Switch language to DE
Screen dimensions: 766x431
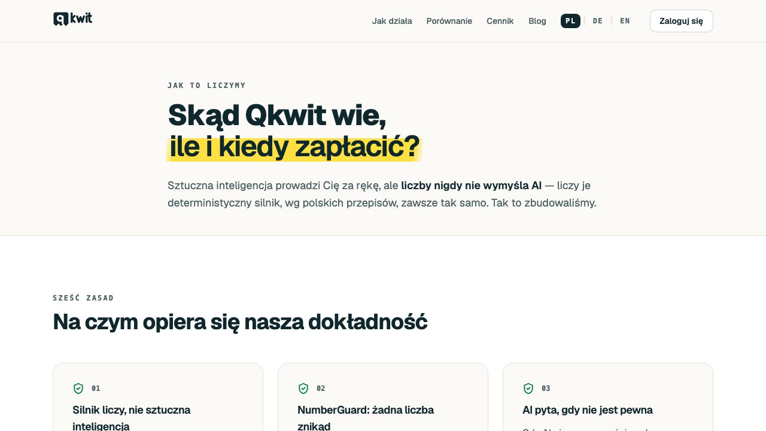click(x=598, y=21)
